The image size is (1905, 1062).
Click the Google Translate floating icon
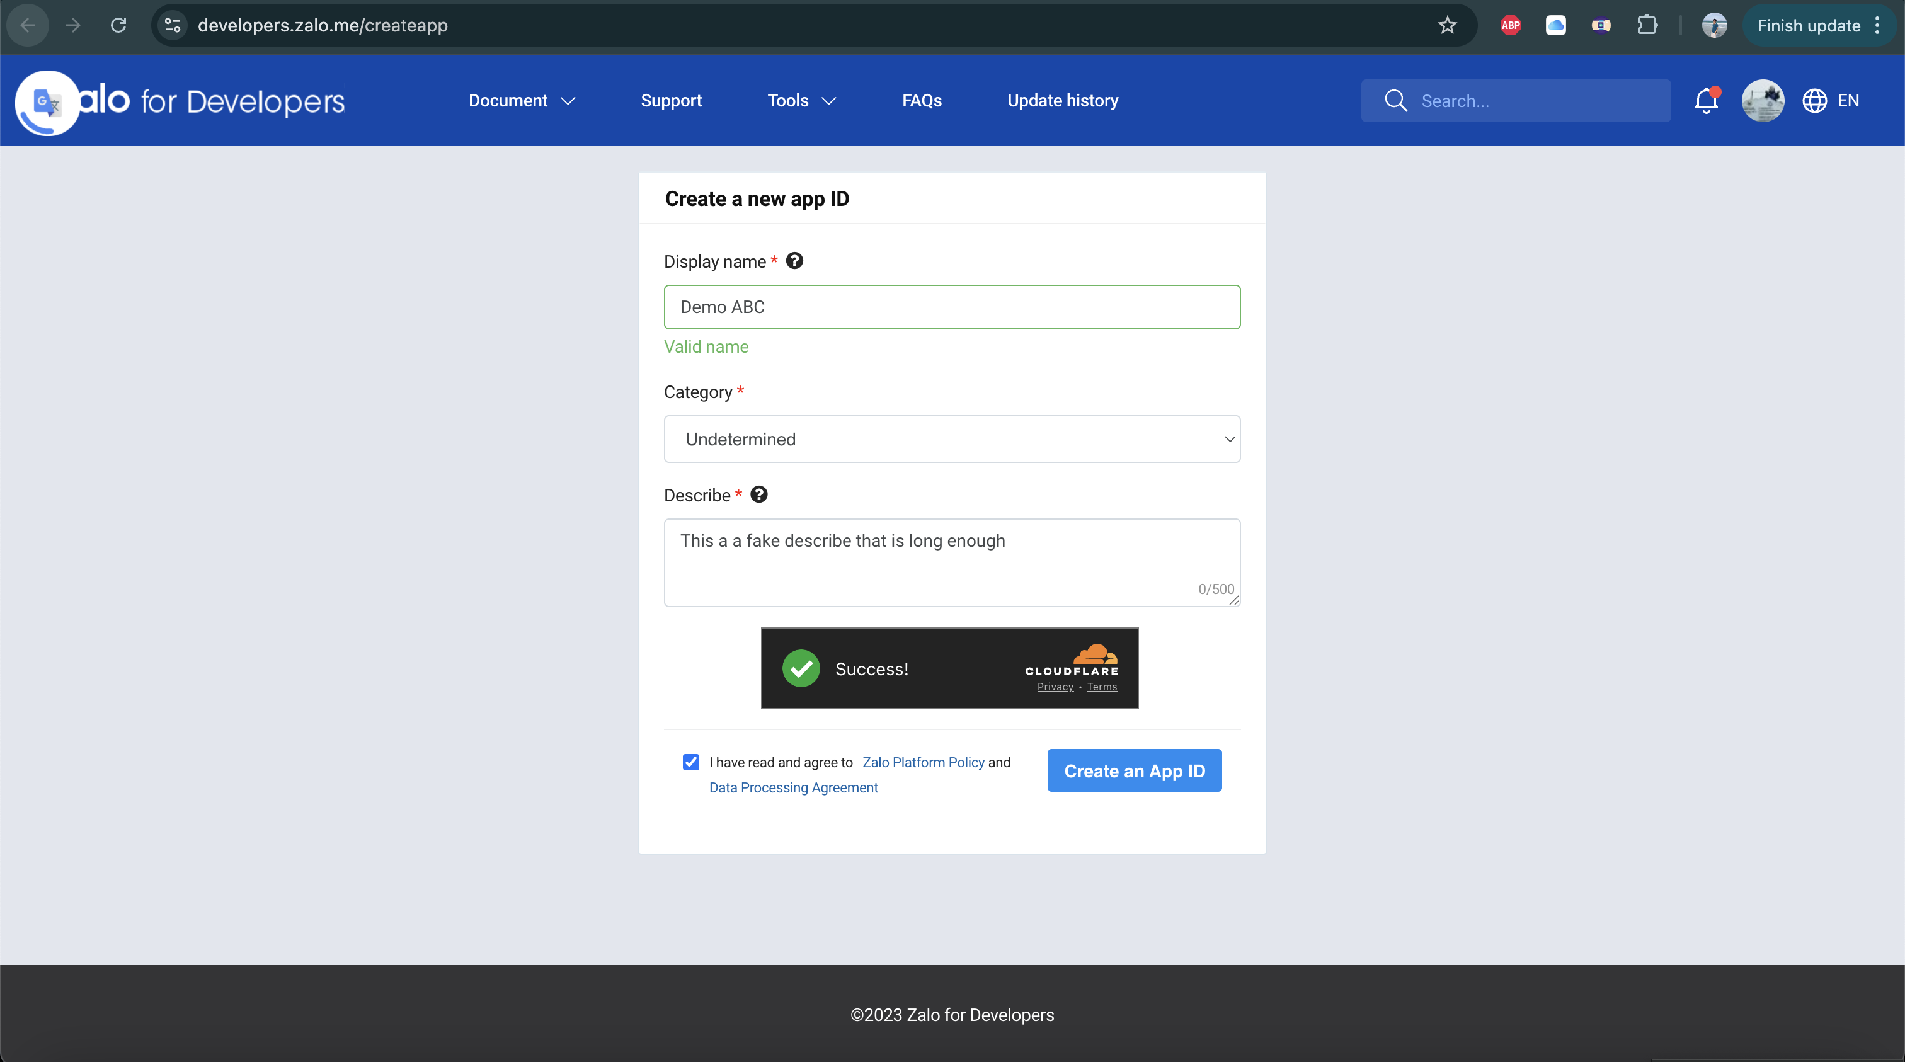47,103
